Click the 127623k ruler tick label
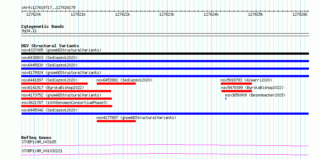 pyautogui.click(x=167, y=14)
